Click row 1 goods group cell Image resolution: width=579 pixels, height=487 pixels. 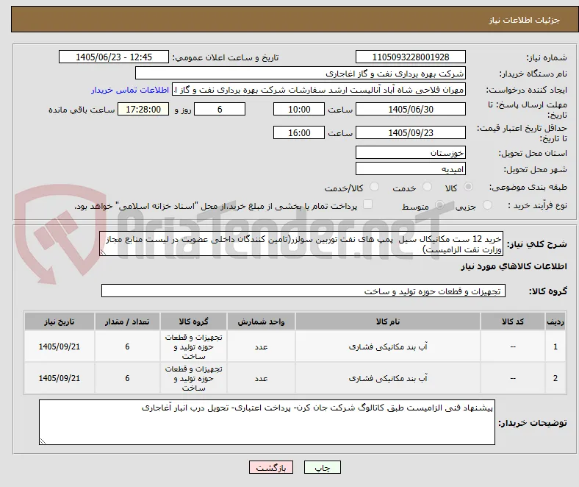(x=193, y=346)
